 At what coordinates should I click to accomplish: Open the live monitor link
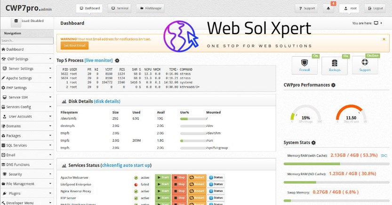(x=98, y=60)
